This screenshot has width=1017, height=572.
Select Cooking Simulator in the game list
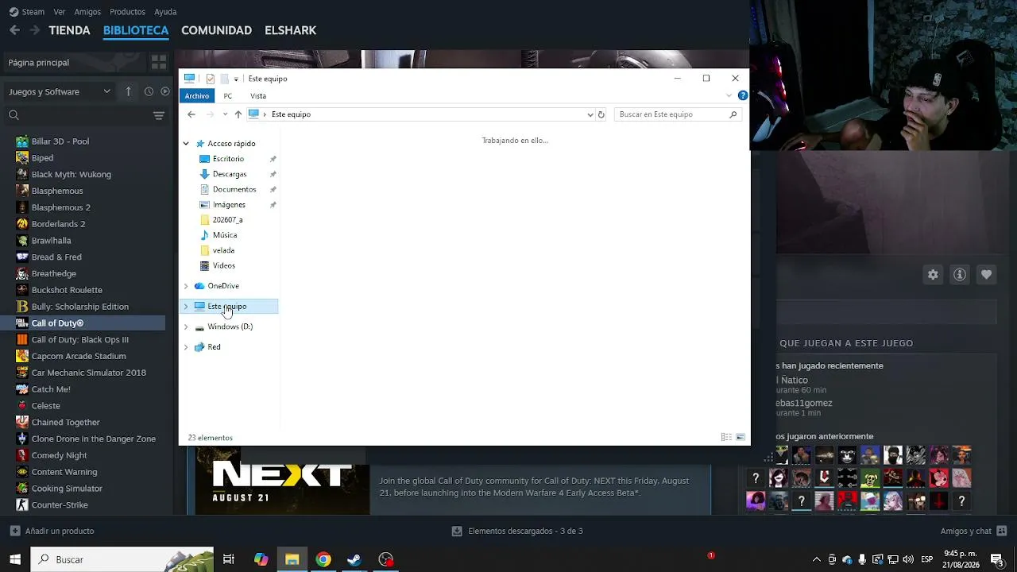[67, 489]
